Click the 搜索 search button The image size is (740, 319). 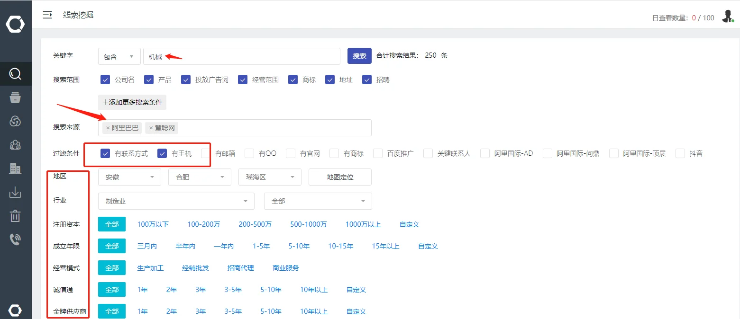(359, 56)
